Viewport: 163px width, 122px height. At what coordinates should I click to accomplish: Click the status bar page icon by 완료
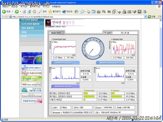click(x=2, y=120)
